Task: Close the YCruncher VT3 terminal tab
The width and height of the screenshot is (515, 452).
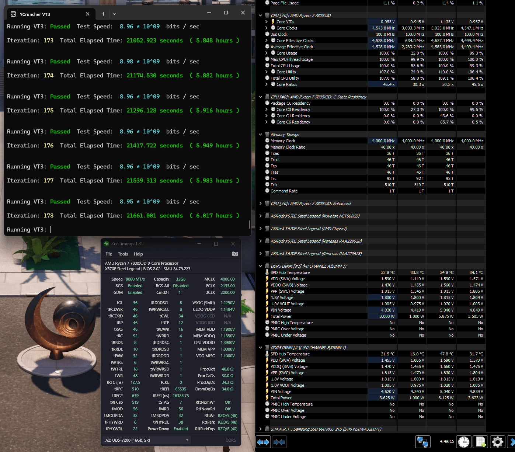Action: tap(87, 14)
